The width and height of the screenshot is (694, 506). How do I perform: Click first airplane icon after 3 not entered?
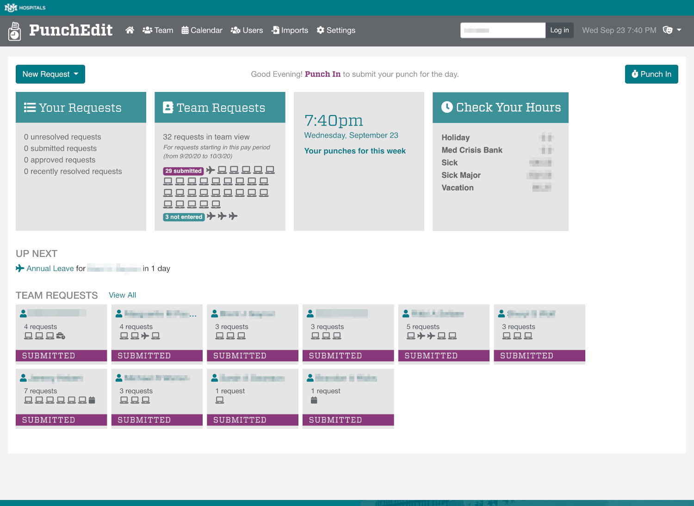pyautogui.click(x=211, y=216)
